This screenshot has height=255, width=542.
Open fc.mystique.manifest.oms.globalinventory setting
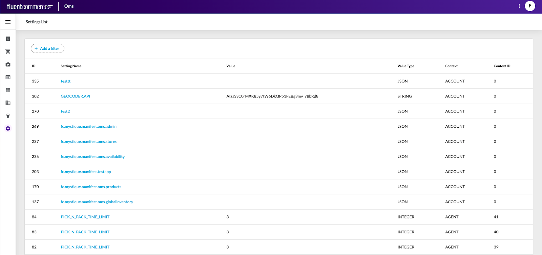coord(97,202)
